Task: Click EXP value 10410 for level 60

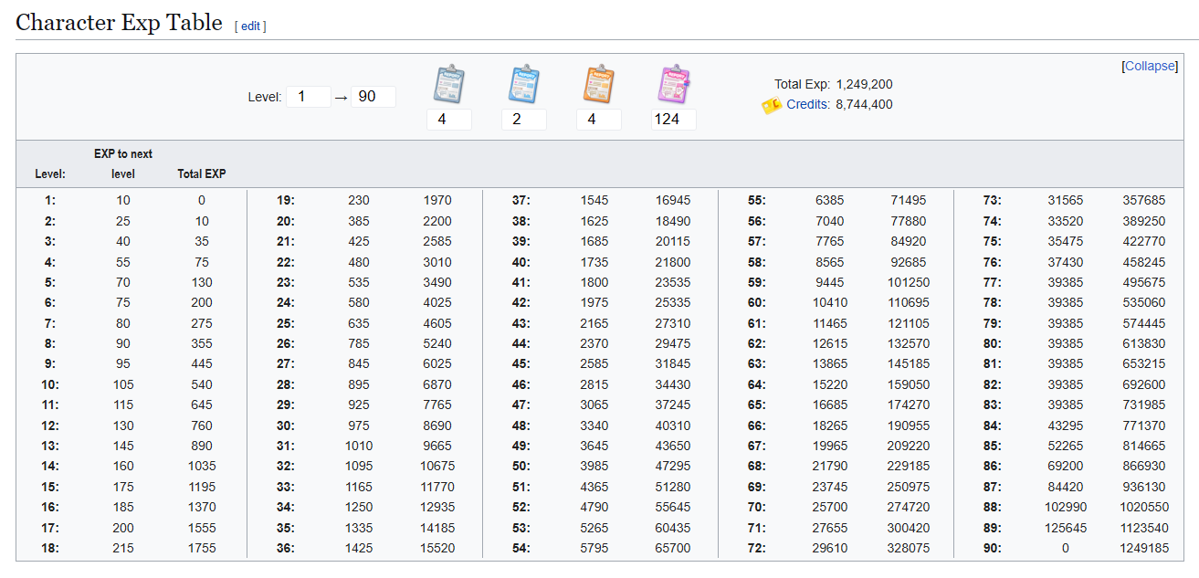Action: point(830,302)
